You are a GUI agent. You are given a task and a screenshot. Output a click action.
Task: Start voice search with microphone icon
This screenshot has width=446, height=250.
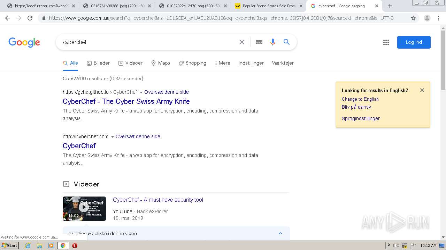point(273,42)
